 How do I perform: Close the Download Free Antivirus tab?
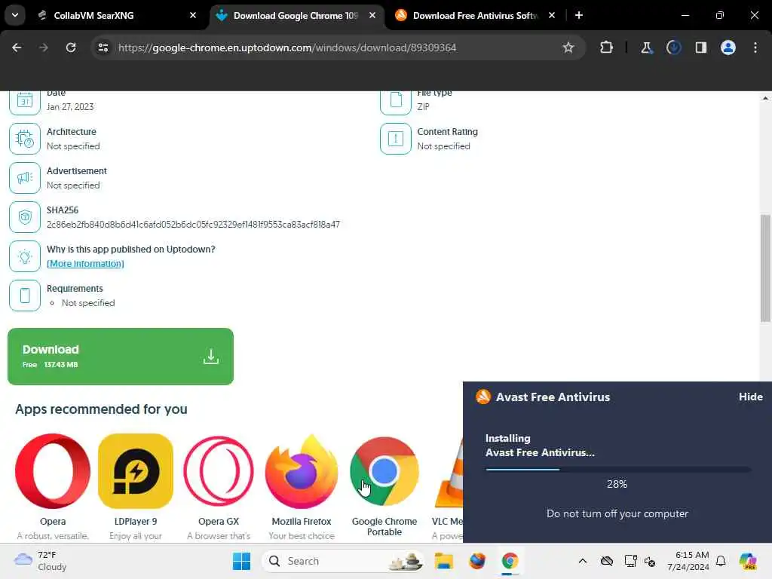pos(552,16)
